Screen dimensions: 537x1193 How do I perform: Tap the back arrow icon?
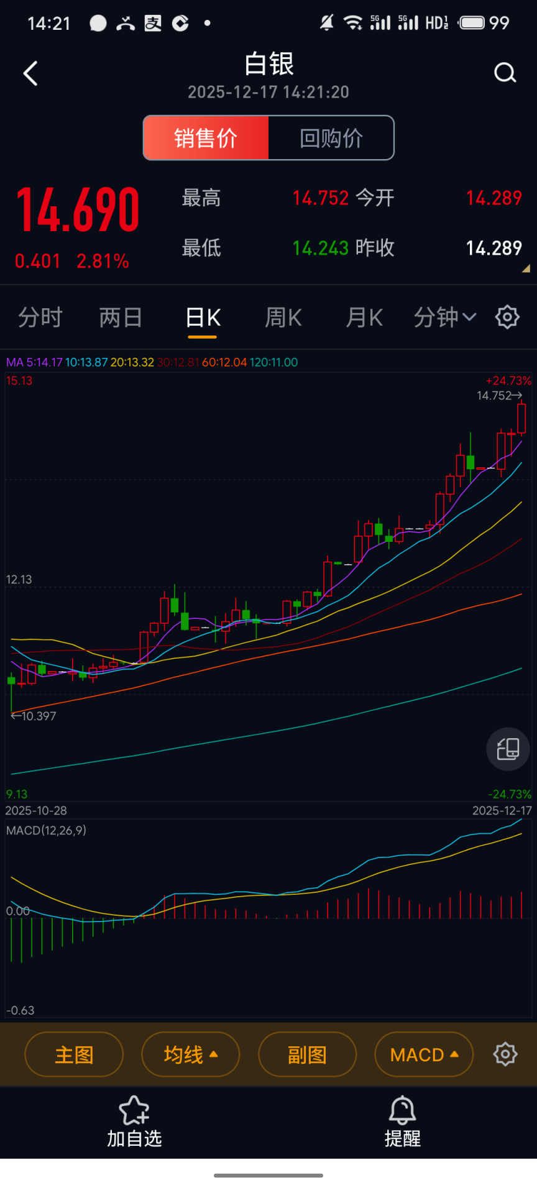coord(30,73)
